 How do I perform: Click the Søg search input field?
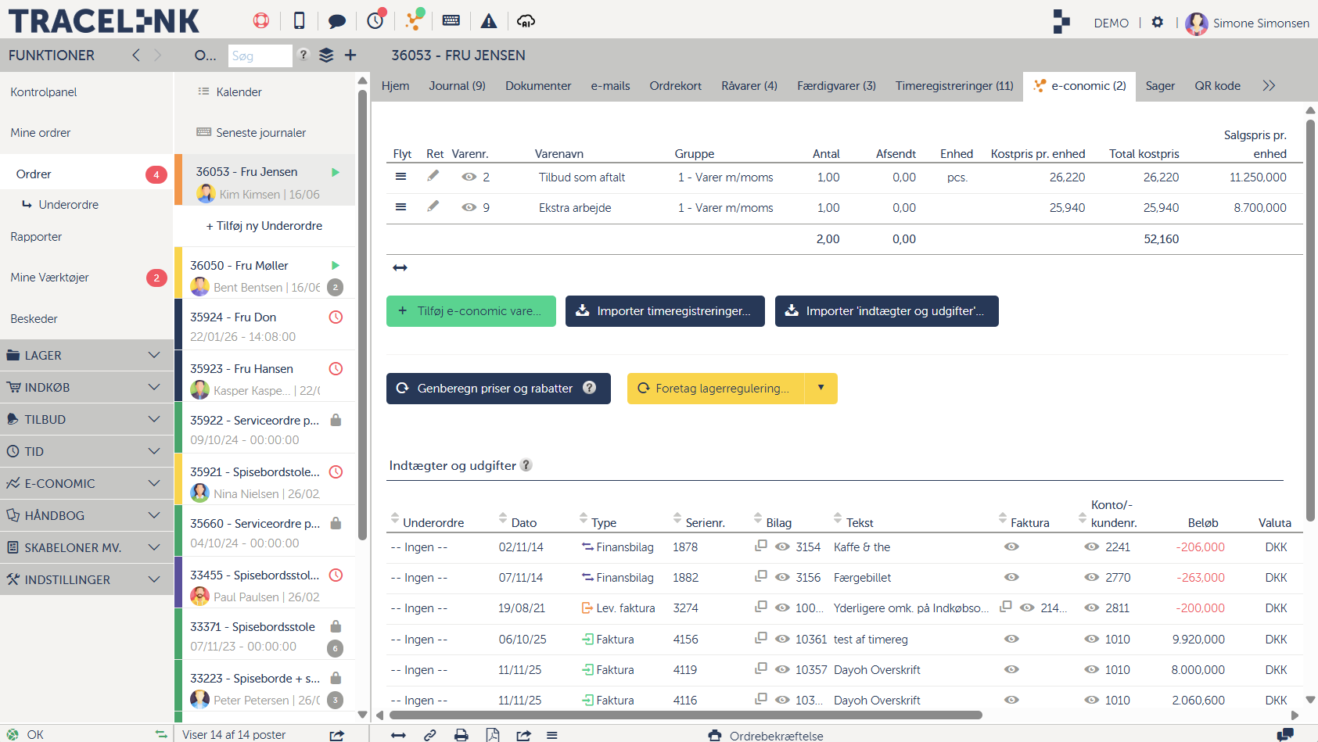click(x=260, y=56)
